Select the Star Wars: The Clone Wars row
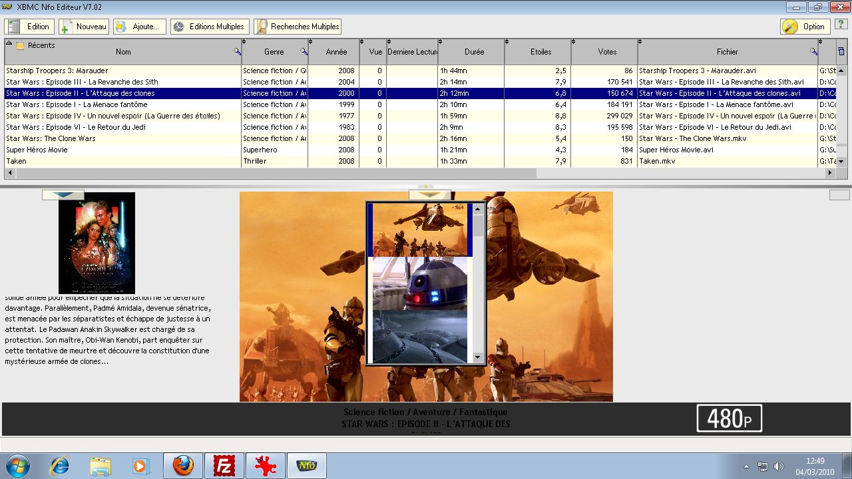 coord(419,138)
